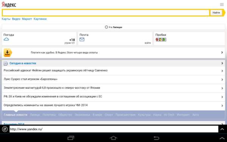The image size is (227, 142).
Task: Click the newspaper icon beside Сегодня в новостях
Action: point(6,63)
